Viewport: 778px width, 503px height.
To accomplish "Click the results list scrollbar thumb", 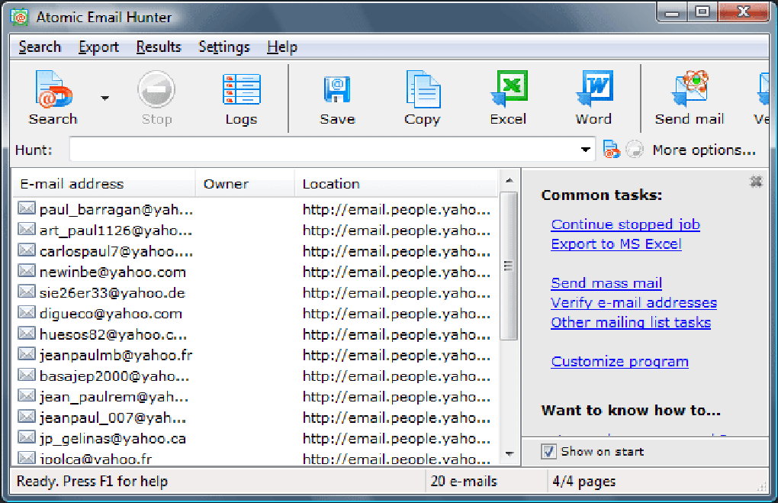I will (x=508, y=266).
